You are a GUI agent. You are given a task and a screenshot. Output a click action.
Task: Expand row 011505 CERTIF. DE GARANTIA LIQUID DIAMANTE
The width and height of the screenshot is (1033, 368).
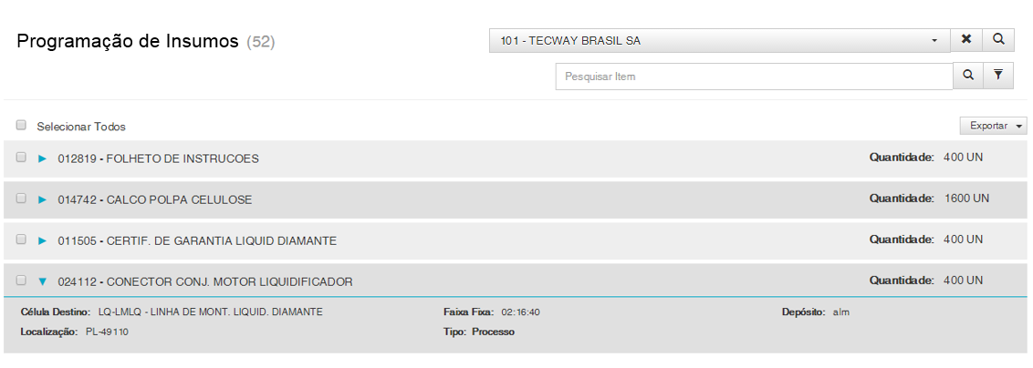tap(42, 240)
